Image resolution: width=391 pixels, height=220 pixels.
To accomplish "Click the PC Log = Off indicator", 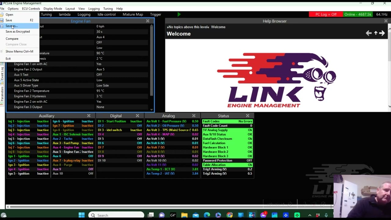I will point(326,14).
